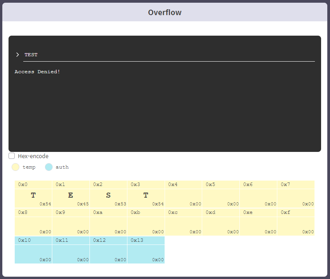Click the 0x45 hex value
This screenshot has height=279, width=330.
pos(83,204)
